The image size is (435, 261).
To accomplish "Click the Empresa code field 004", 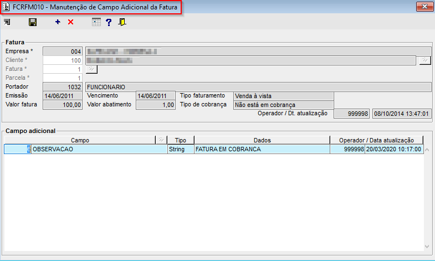I will click(63, 52).
